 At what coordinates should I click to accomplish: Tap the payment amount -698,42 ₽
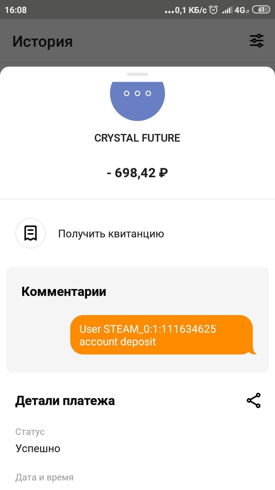pos(137,172)
